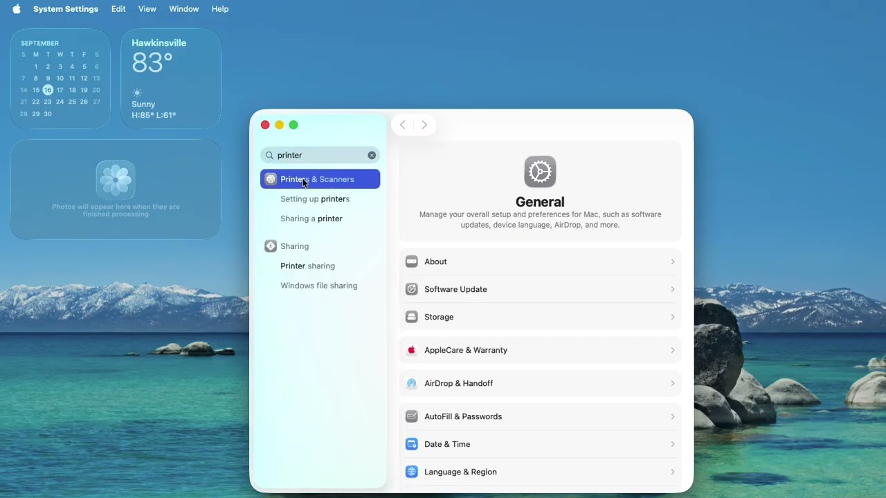Select Setting up printers result
Viewport: 886px width, 498px height.
[x=315, y=199]
